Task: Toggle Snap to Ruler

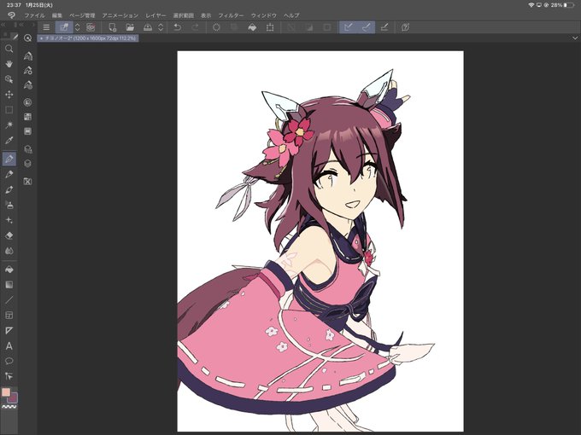Action: coord(349,27)
